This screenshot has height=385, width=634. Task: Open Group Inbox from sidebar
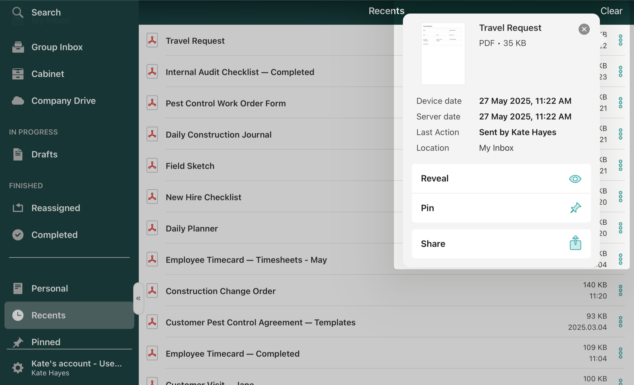57,47
